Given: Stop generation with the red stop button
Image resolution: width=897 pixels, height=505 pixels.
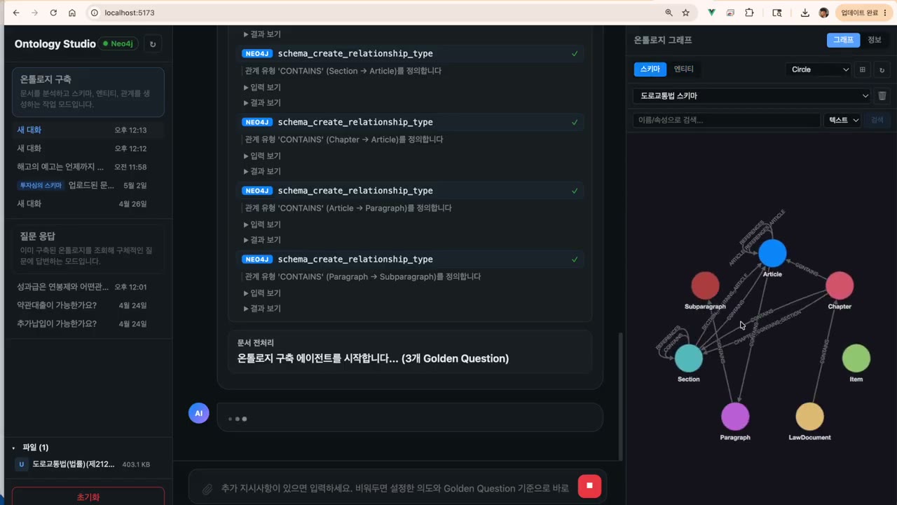Looking at the screenshot, I should pos(589,485).
